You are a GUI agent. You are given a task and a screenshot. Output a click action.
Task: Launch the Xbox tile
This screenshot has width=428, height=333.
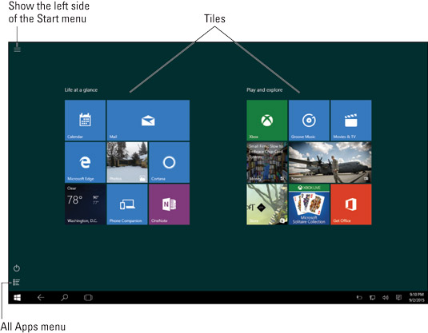tap(267, 120)
